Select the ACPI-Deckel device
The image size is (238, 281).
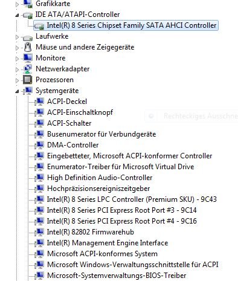click(67, 102)
